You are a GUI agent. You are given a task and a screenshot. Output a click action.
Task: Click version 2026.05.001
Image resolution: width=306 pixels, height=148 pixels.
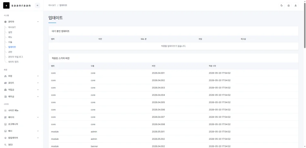pyautogui.click(x=158, y=131)
